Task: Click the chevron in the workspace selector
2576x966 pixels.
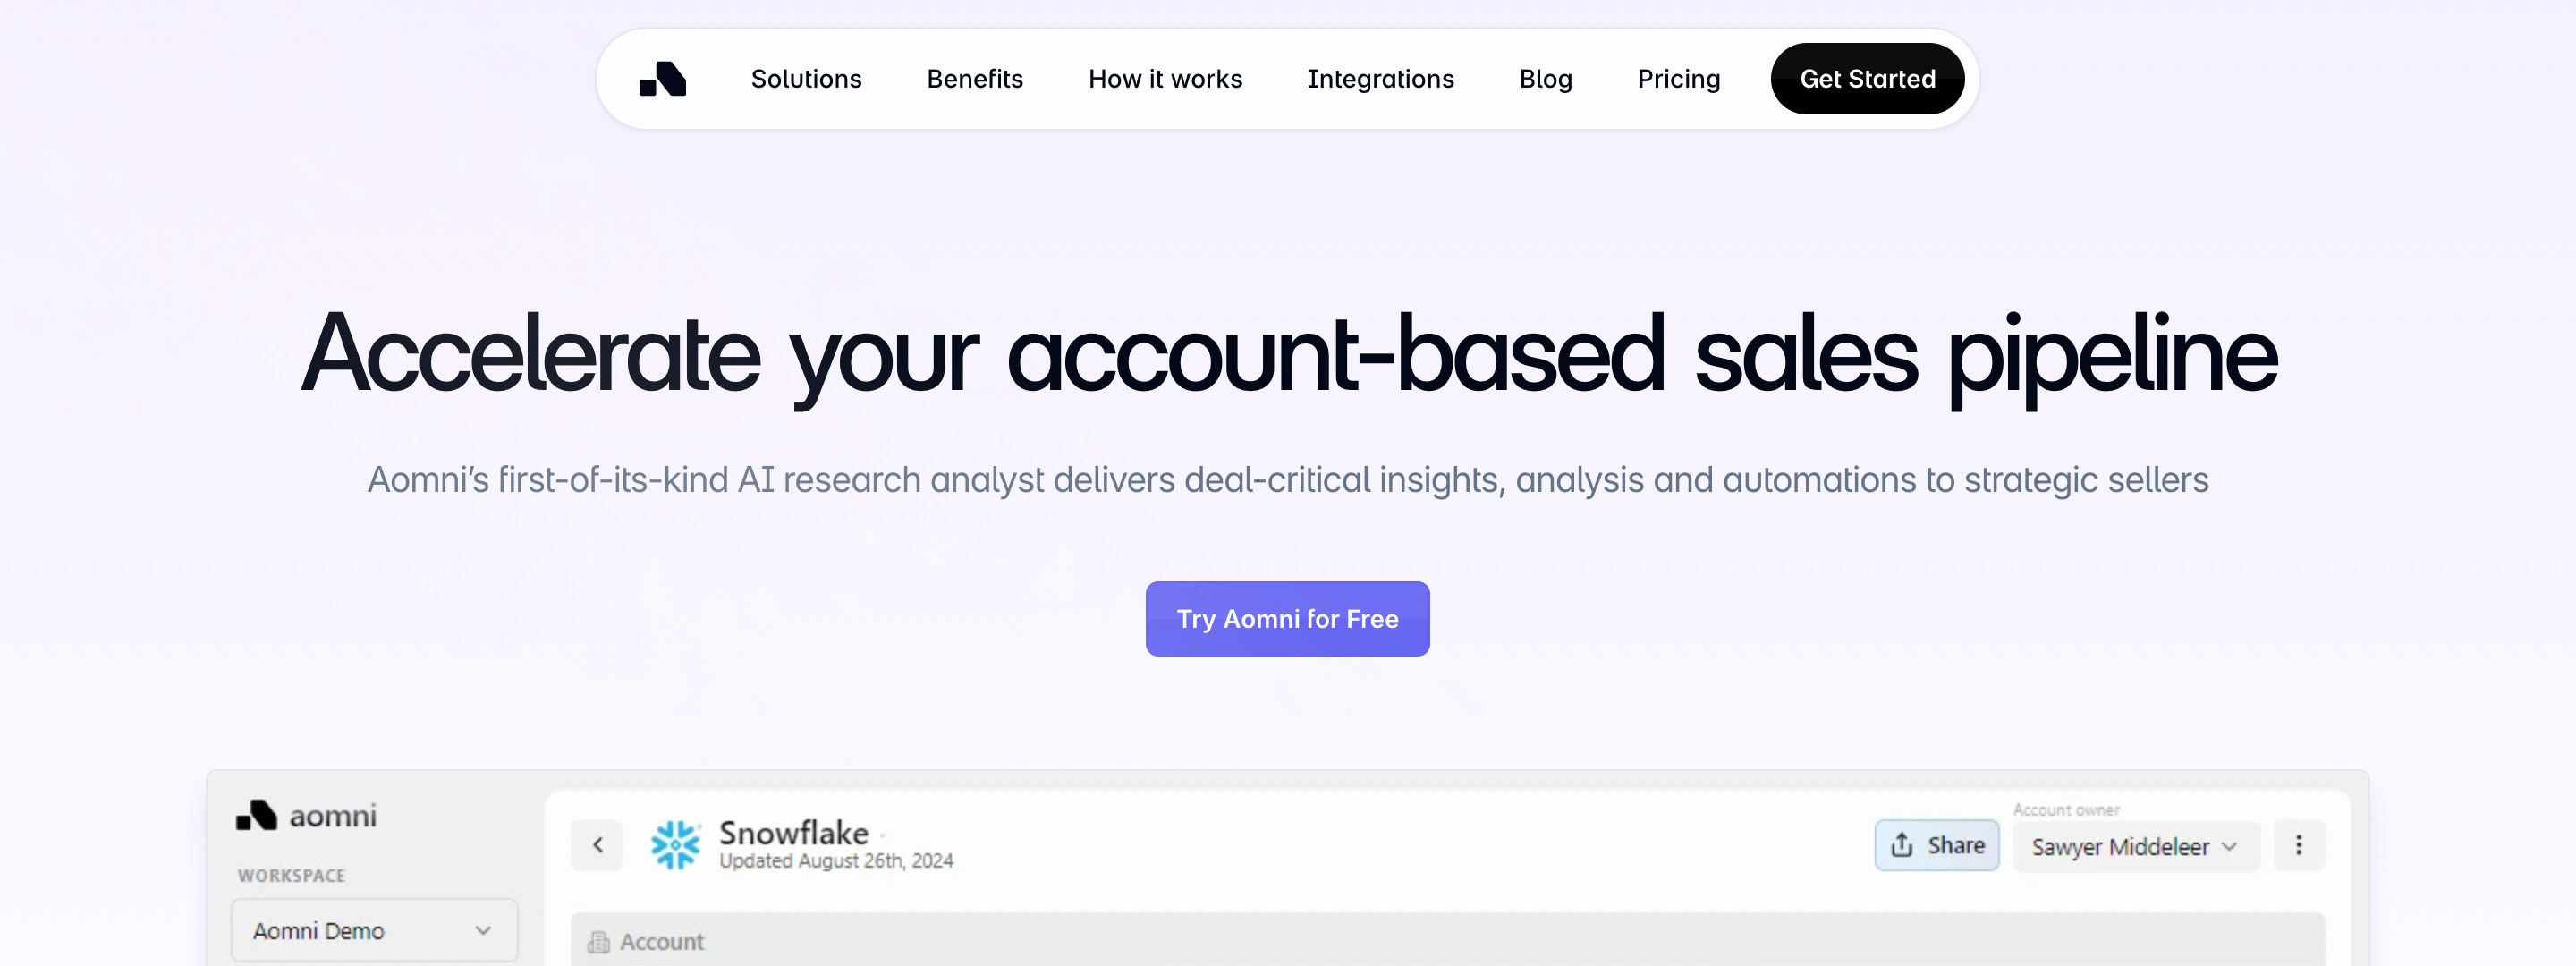Action: coord(483,931)
